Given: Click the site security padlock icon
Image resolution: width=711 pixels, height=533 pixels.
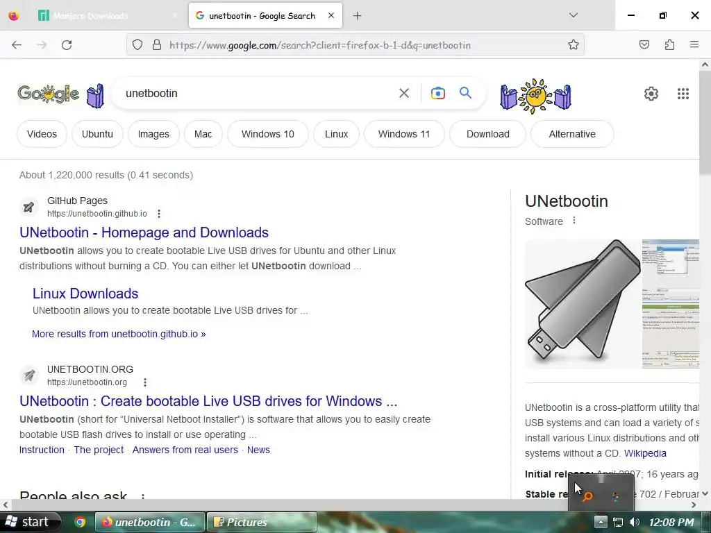Looking at the screenshot, I should 157,45.
